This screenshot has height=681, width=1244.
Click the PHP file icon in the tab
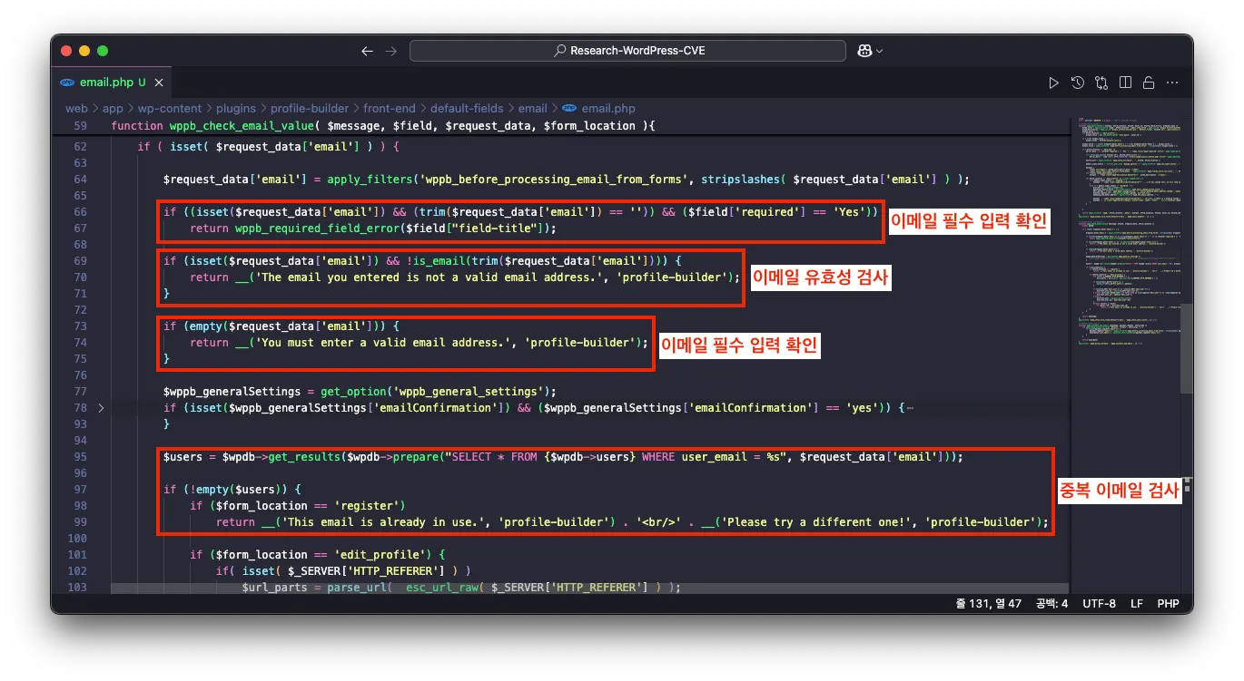(67, 83)
